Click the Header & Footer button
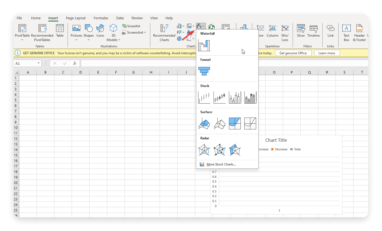The height and width of the screenshot is (231, 382). pos(359,32)
